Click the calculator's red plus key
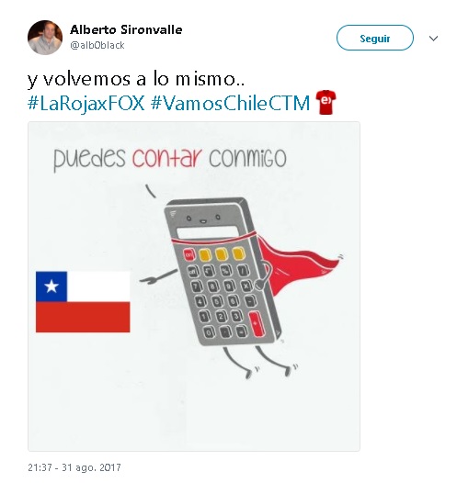457x483 pixels. tap(257, 323)
